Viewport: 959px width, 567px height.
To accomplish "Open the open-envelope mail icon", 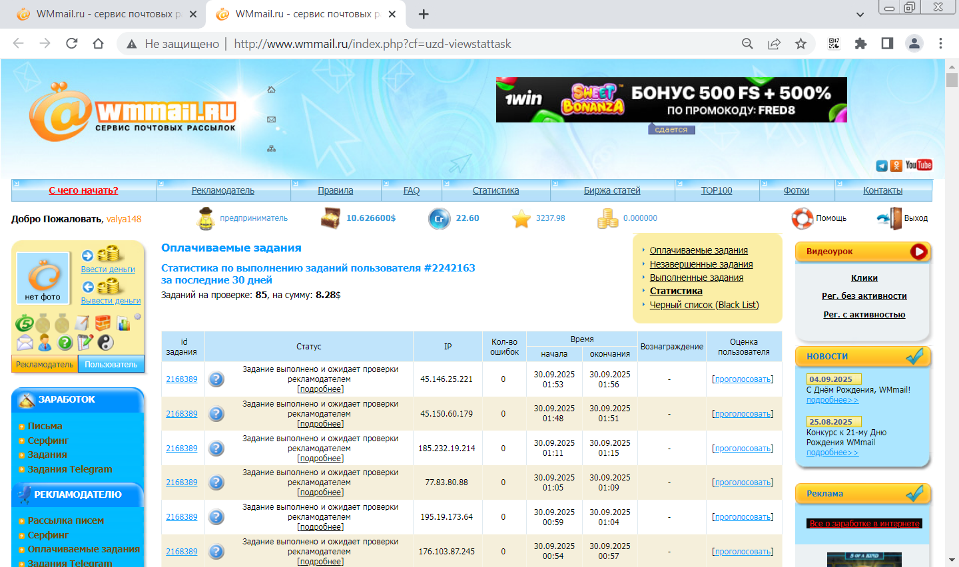I will pyautogui.click(x=25, y=343).
